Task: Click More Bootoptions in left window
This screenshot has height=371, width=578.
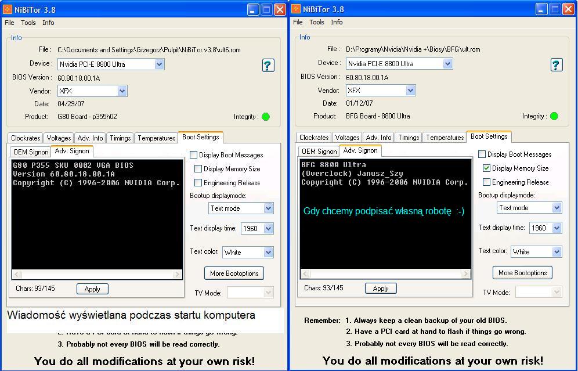Action: point(234,273)
